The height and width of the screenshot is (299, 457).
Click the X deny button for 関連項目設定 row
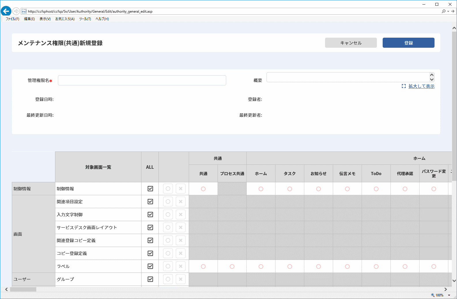[x=181, y=202]
